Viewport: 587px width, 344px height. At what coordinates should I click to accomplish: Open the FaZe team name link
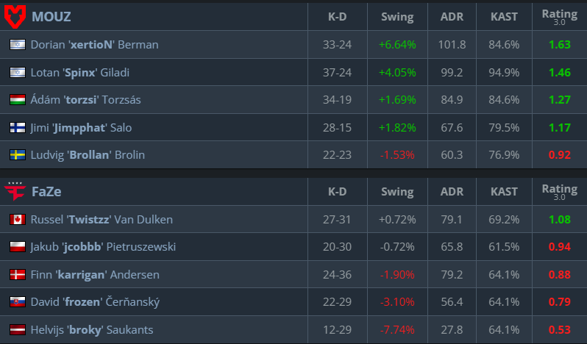(46, 192)
